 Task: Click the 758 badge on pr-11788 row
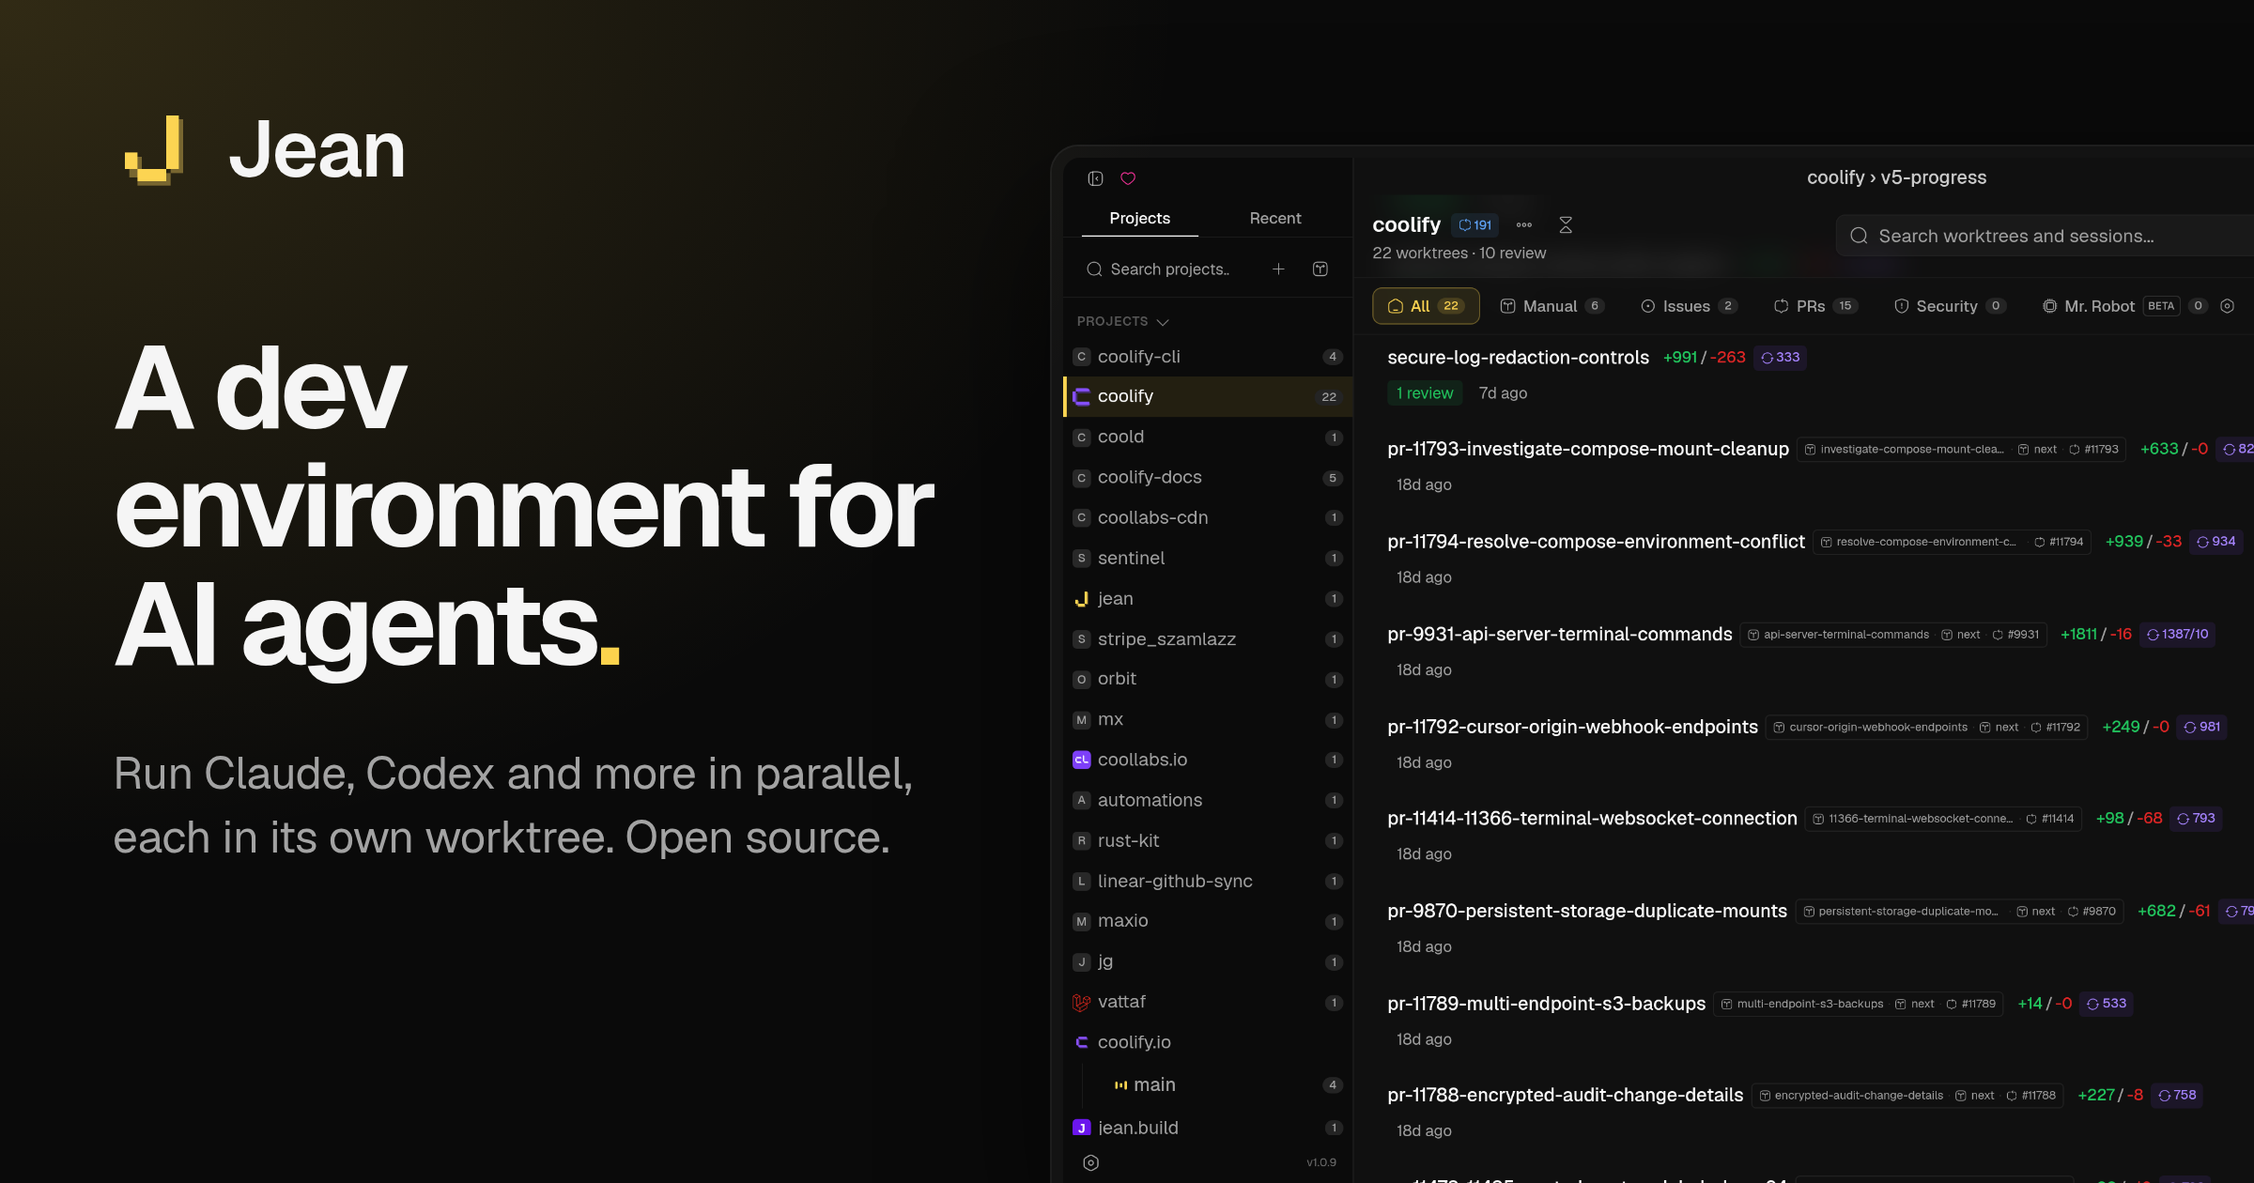point(2177,1096)
